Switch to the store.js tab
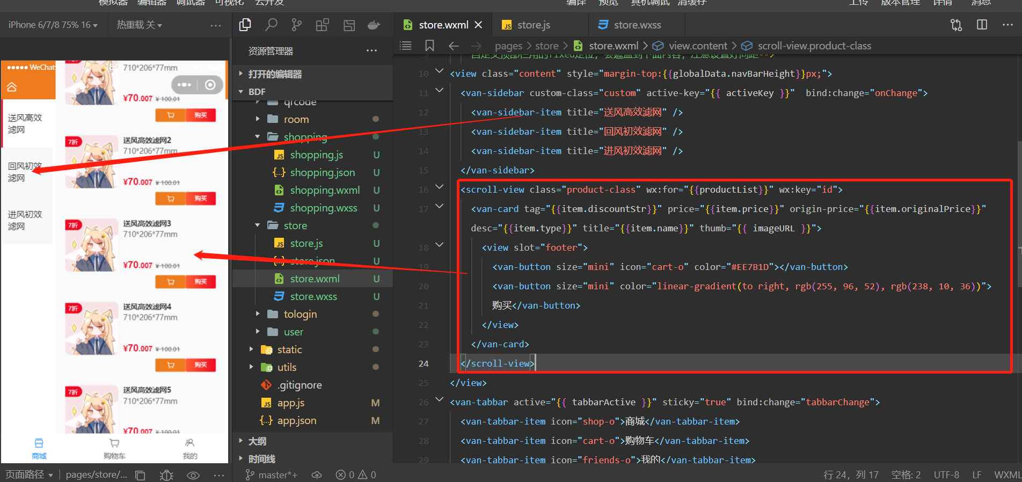The width and height of the screenshot is (1022, 482). click(533, 25)
